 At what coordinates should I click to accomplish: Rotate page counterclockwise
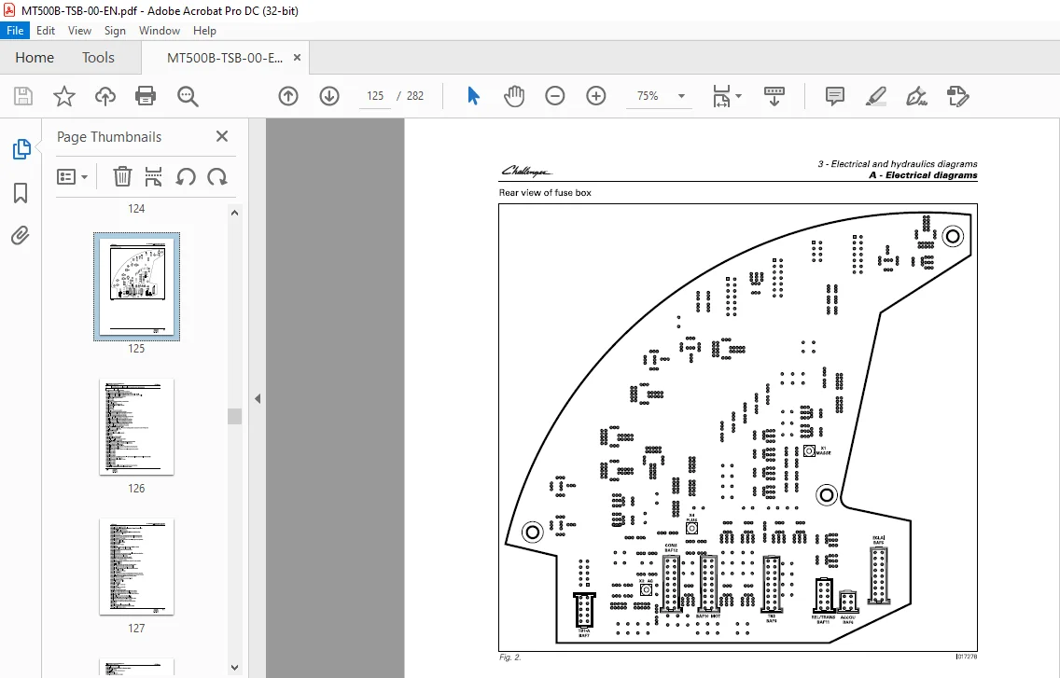[x=186, y=177]
